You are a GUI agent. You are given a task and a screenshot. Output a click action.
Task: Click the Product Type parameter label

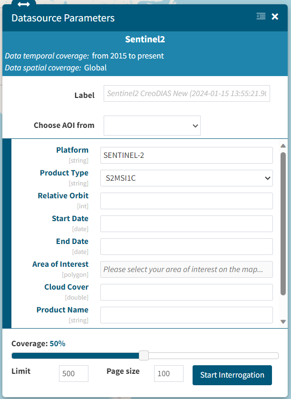point(64,173)
